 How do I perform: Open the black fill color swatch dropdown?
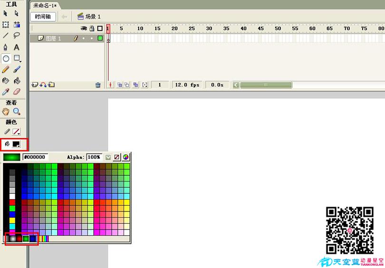point(17,144)
